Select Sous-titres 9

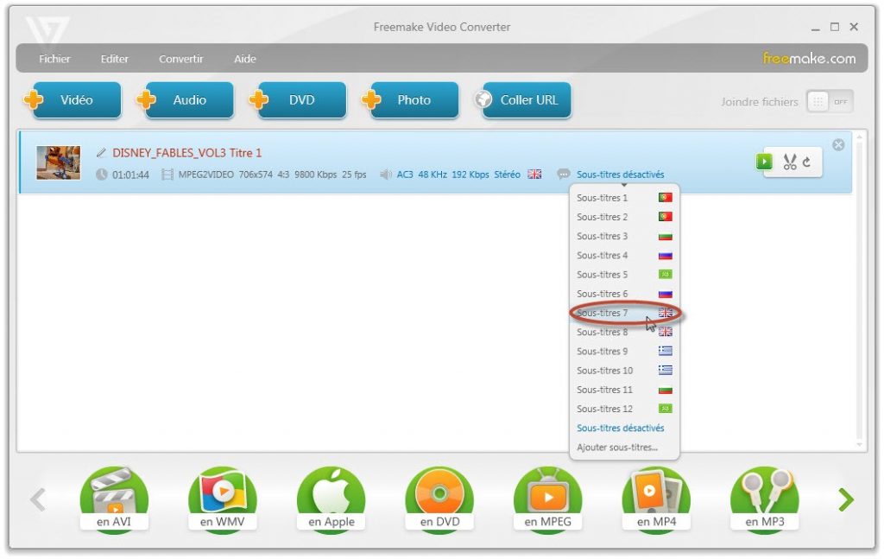tap(624, 352)
